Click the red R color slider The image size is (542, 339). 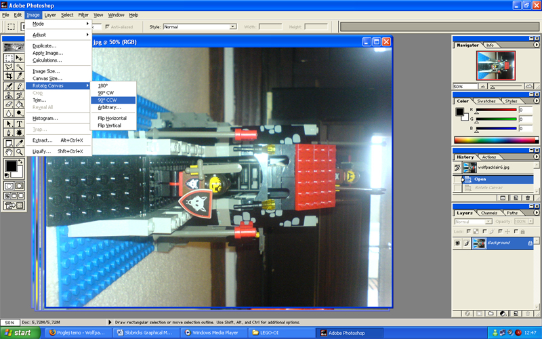(x=496, y=110)
